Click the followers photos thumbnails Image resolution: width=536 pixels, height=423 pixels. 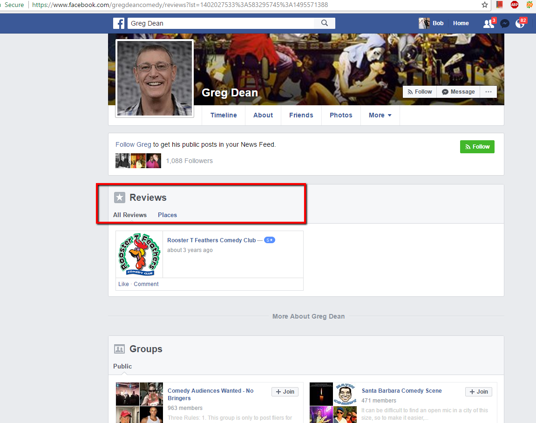pos(138,161)
